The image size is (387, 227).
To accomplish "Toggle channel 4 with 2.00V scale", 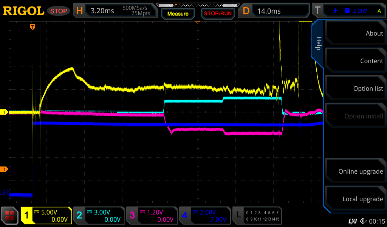I will (x=204, y=216).
